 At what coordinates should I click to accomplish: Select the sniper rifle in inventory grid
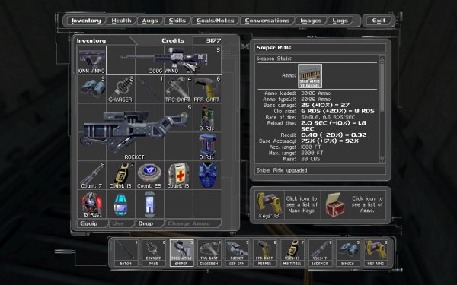coord(164,61)
